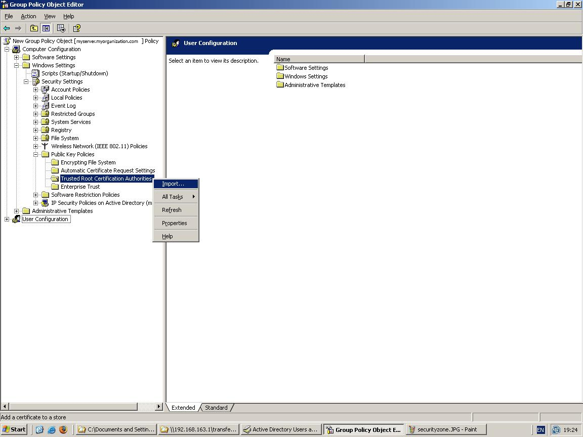Click the Help toolbar icon
The width and height of the screenshot is (583, 437).
76,28
